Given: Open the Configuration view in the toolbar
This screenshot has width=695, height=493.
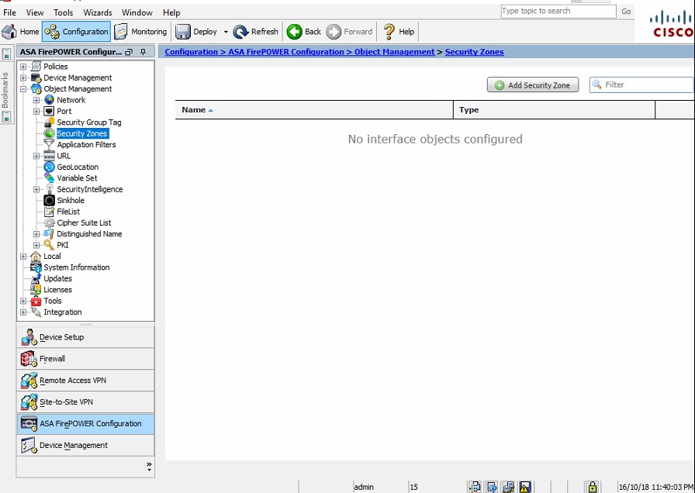Looking at the screenshot, I should coord(75,32).
